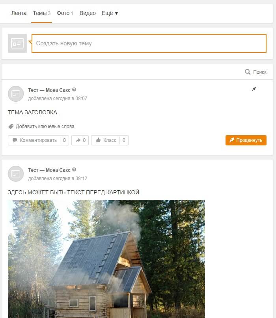Click the new topic template icon
276x318 pixels.
coord(17,43)
